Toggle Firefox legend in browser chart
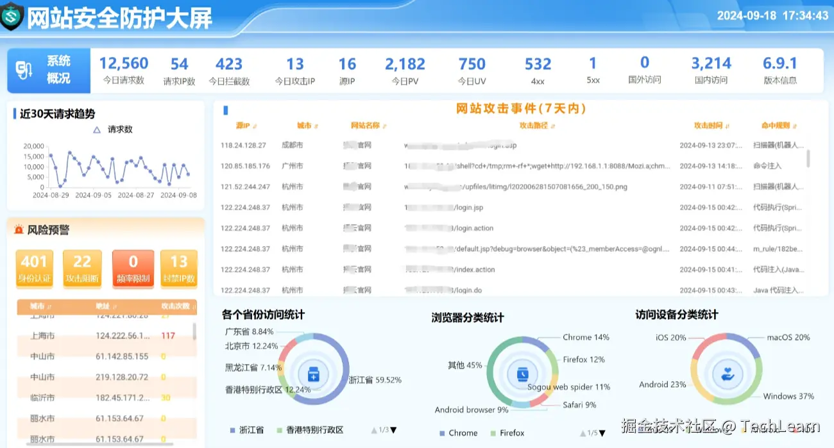 point(507,433)
